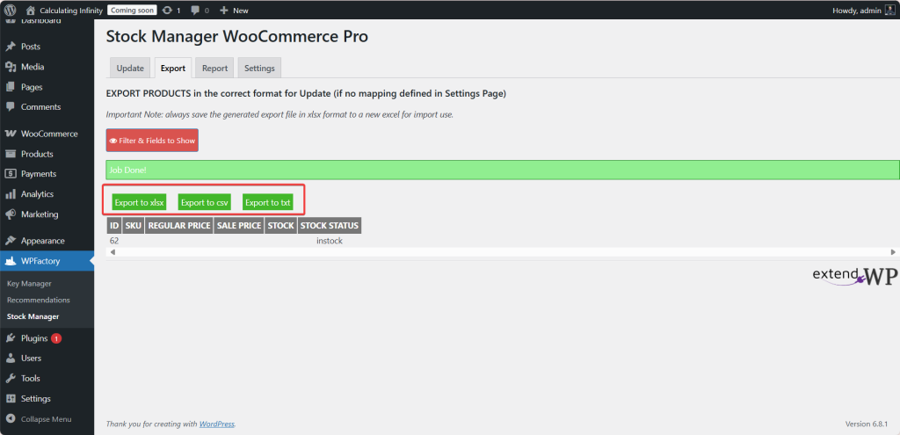Click the admin avatar icon
Viewport: 900px width, 435px height.
pos(889,10)
